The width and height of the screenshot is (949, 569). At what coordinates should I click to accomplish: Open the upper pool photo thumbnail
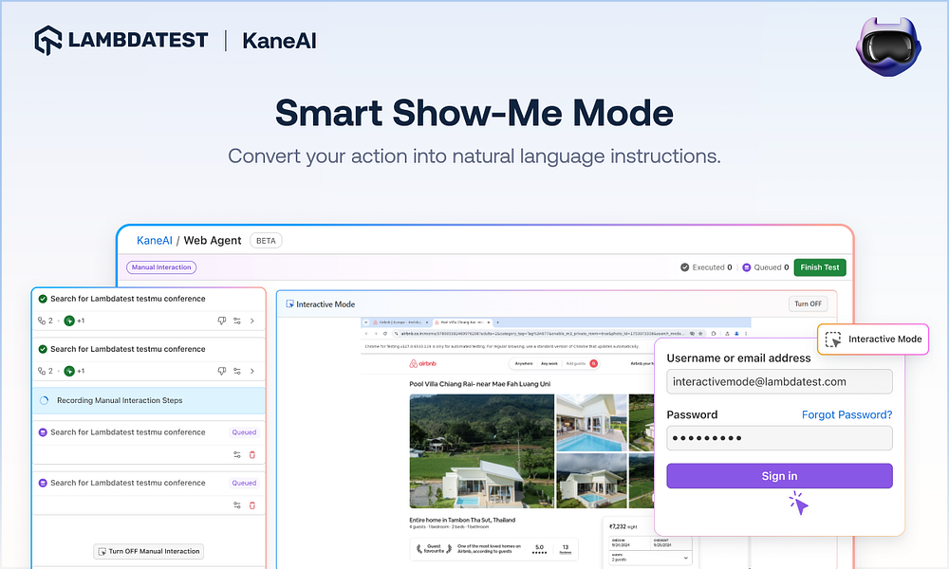click(591, 423)
